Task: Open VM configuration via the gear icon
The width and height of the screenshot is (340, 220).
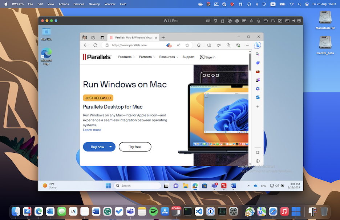Action: 299,21
